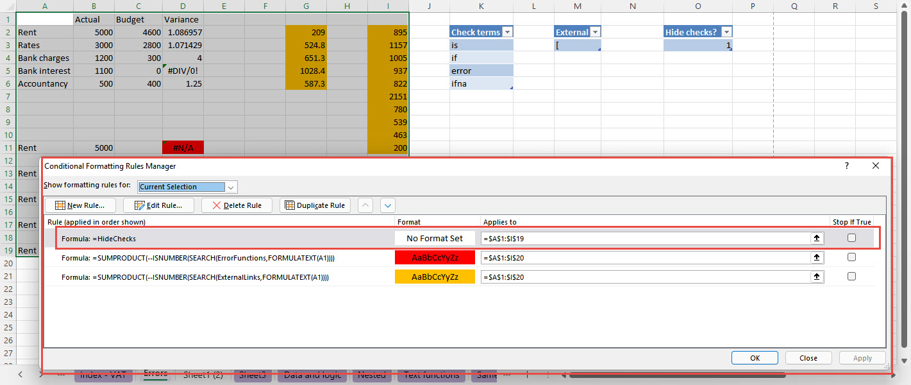Click the New Rule button
Viewport: 911px width, 385px height.
point(79,205)
